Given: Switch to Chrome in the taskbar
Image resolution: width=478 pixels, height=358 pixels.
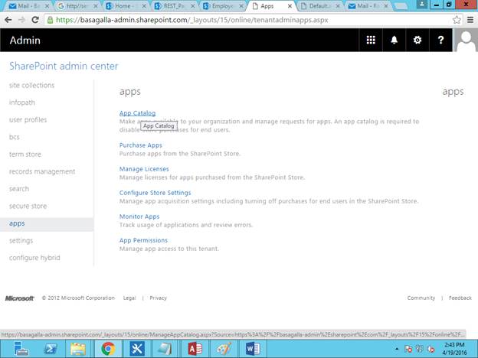Looking at the screenshot, I should [108, 349].
